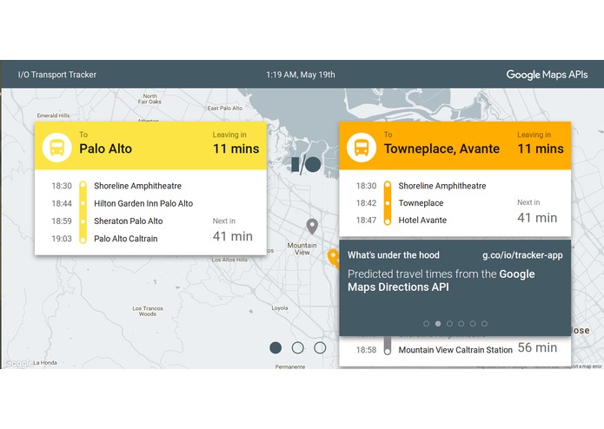Click the Palo Alto destination heading
The image size is (604, 429).
point(105,148)
